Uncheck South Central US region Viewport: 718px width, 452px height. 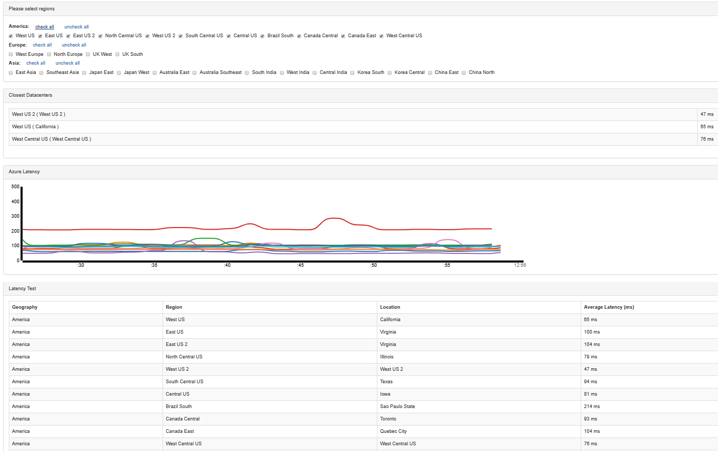coord(180,36)
